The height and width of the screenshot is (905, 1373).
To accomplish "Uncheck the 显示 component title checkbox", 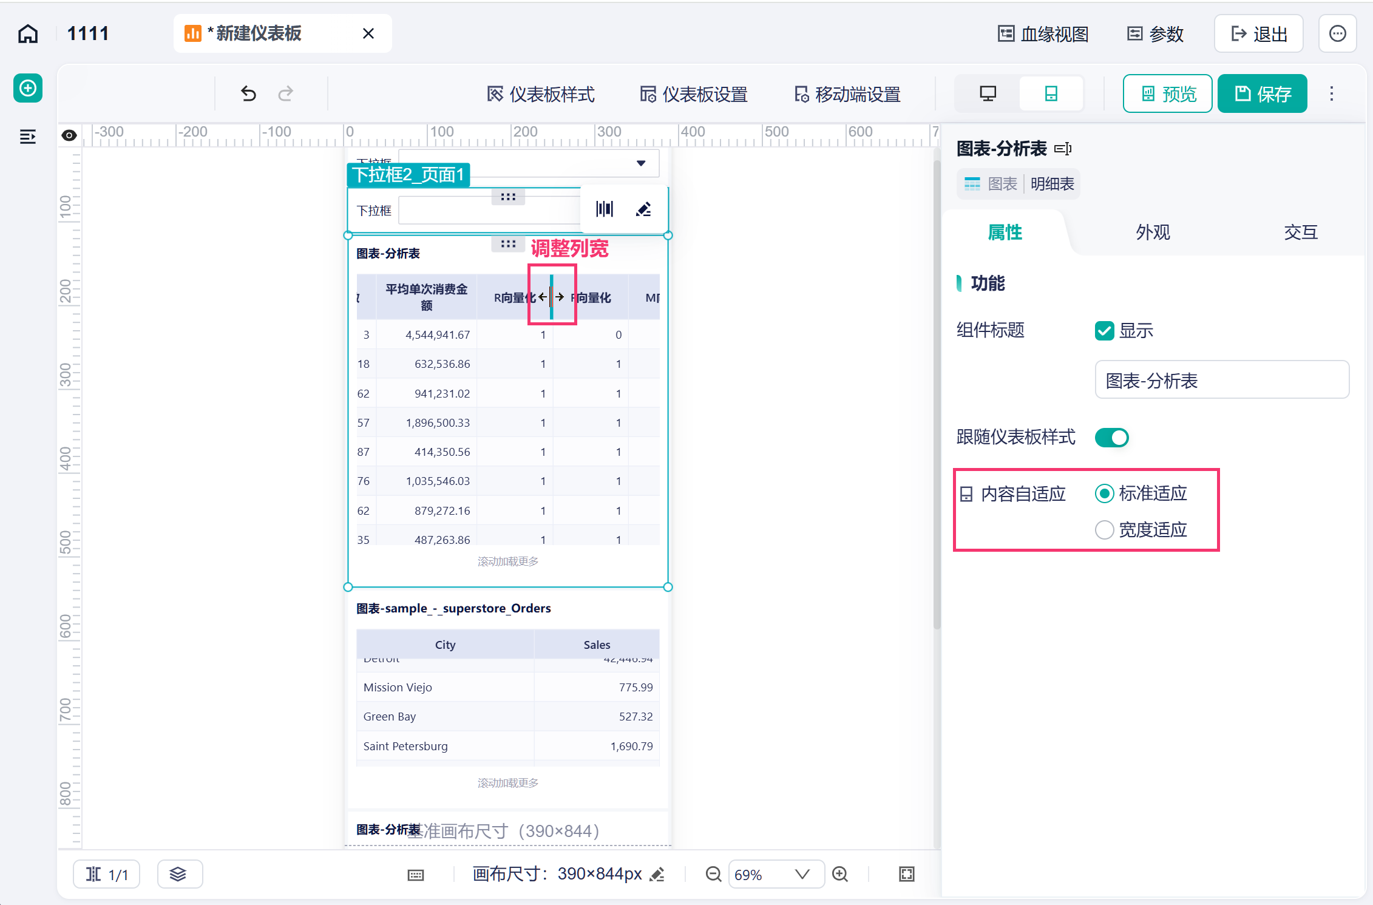I will tap(1104, 331).
